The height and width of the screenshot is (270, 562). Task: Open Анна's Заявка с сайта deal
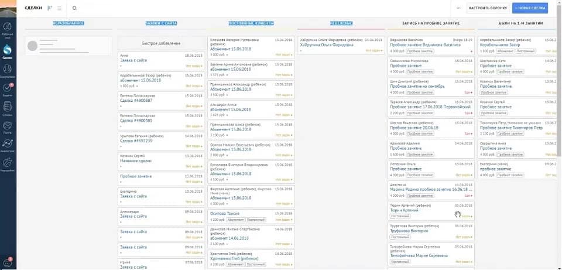coord(133,60)
